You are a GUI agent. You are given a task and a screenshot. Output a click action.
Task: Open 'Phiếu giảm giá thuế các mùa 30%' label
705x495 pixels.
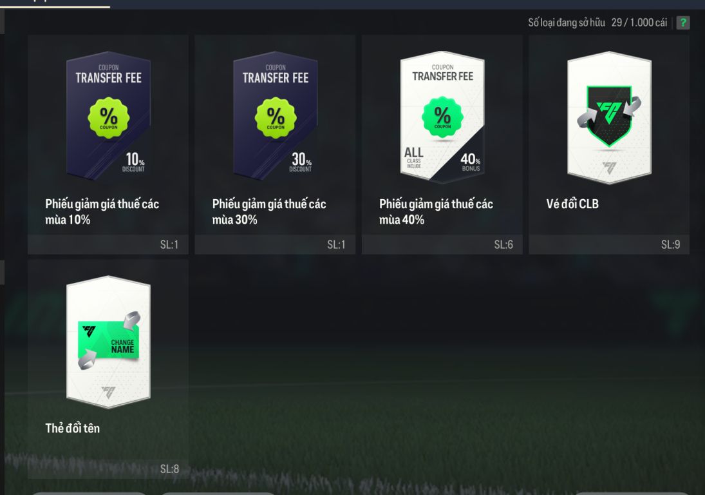tap(269, 211)
